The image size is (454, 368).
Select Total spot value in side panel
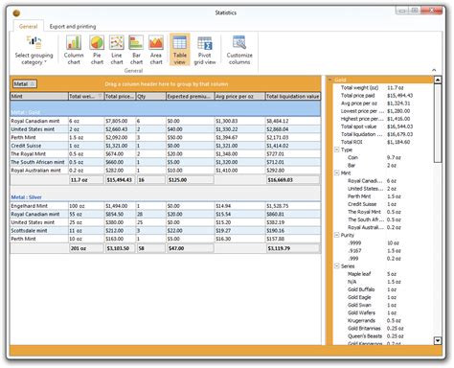(383, 126)
